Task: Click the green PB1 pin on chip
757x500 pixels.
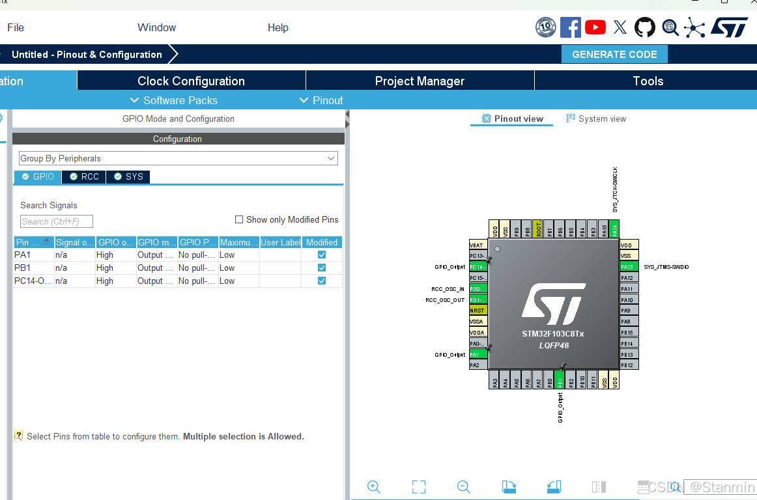Action: (560, 380)
